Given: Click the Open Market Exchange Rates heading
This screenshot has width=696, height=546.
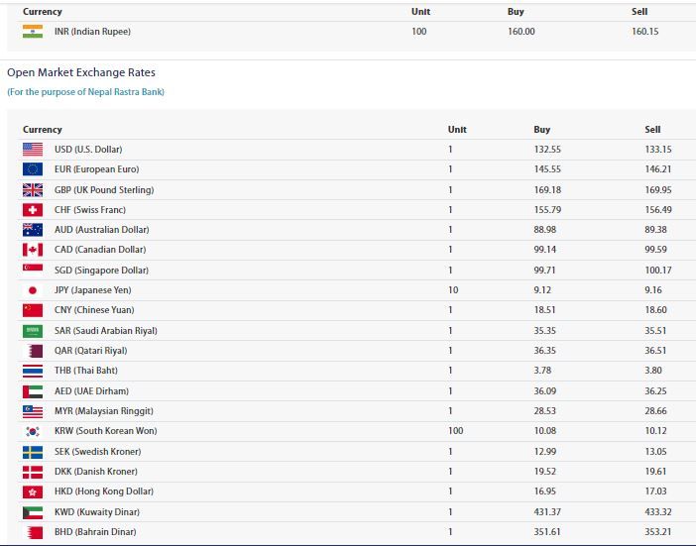Looking at the screenshot, I should 81,72.
